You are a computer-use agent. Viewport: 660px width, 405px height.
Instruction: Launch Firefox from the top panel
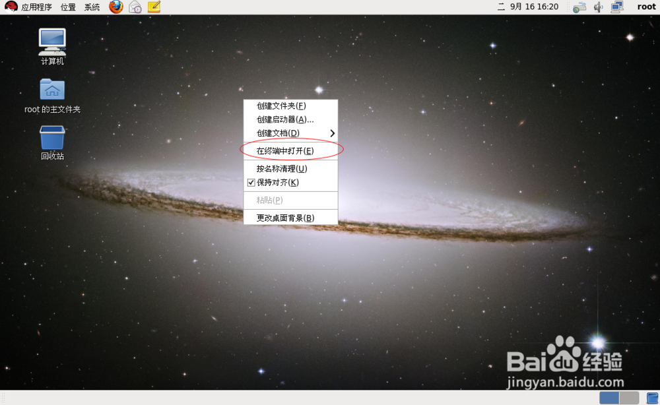[115, 7]
